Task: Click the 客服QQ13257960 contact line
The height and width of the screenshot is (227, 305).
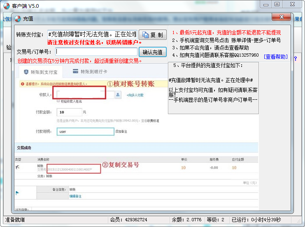Action: pyautogui.click(x=215, y=55)
